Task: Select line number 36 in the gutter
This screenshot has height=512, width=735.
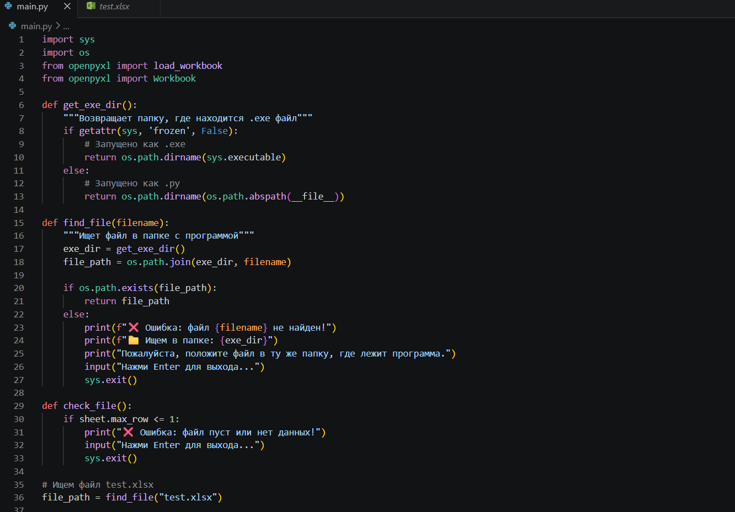Action: (x=19, y=497)
